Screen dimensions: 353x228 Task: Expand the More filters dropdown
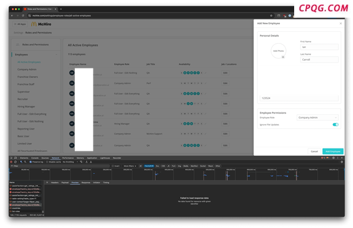130,166
